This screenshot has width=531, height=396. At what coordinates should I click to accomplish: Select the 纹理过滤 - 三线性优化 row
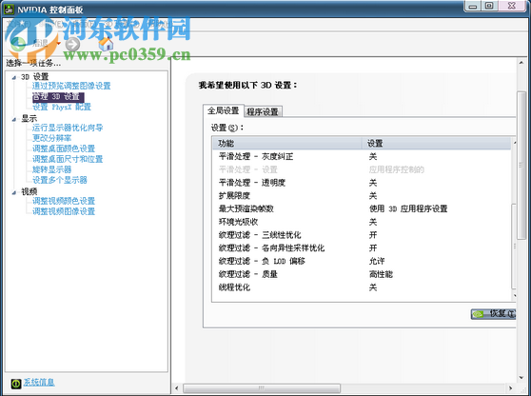click(362, 235)
